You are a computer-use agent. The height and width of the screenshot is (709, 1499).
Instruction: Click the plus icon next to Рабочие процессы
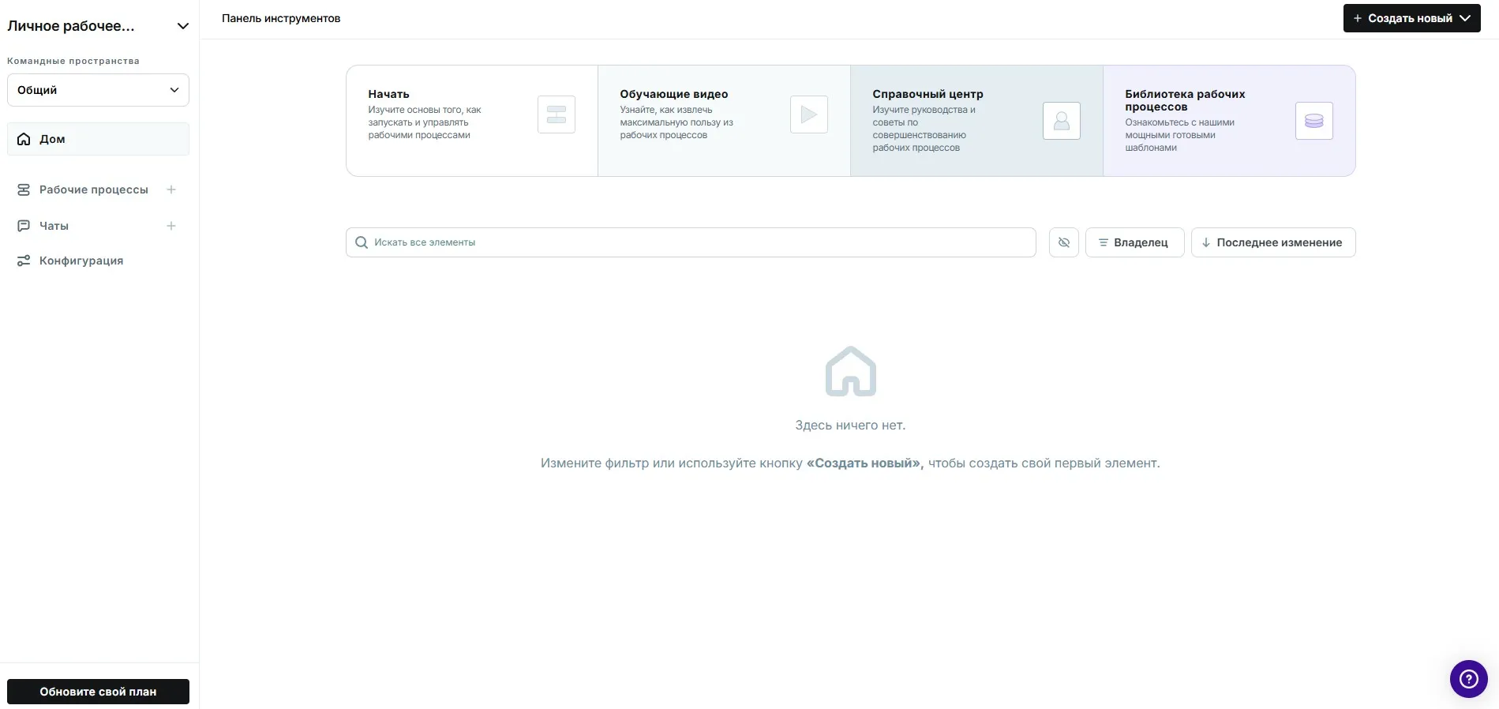click(171, 189)
